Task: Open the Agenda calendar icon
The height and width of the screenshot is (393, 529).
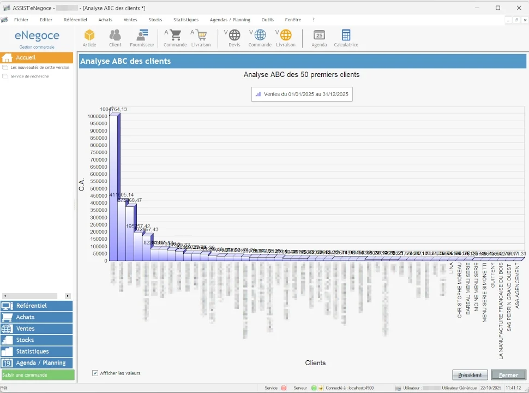Action: pyautogui.click(x=319, y=38)
